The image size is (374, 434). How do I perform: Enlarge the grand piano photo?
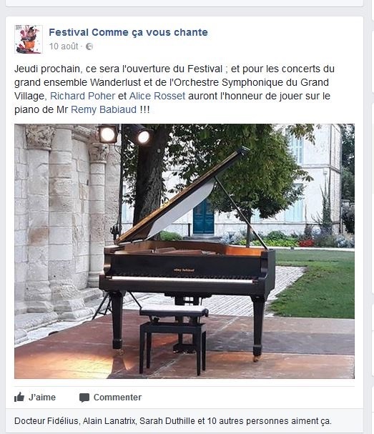click(x=184, y=251)
